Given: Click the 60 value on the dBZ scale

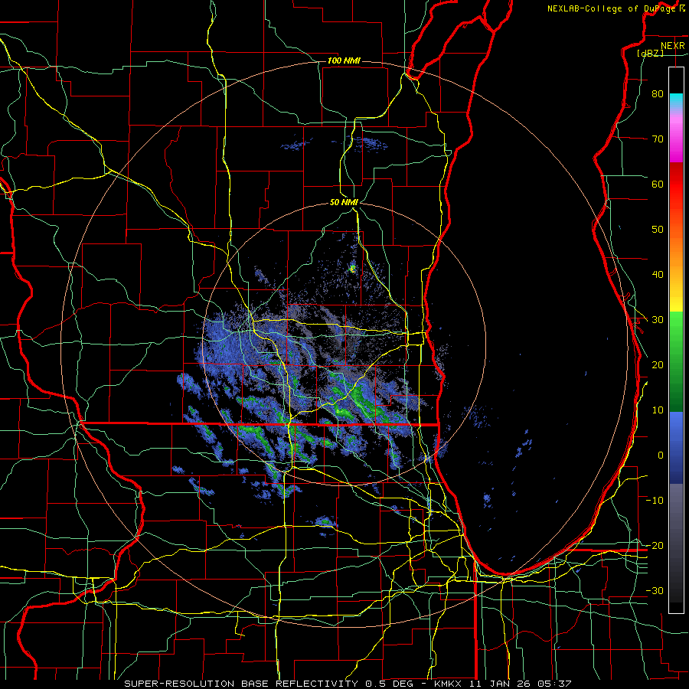Looking at the screenshot, I should pyautogui.click(x=658, y=184).
